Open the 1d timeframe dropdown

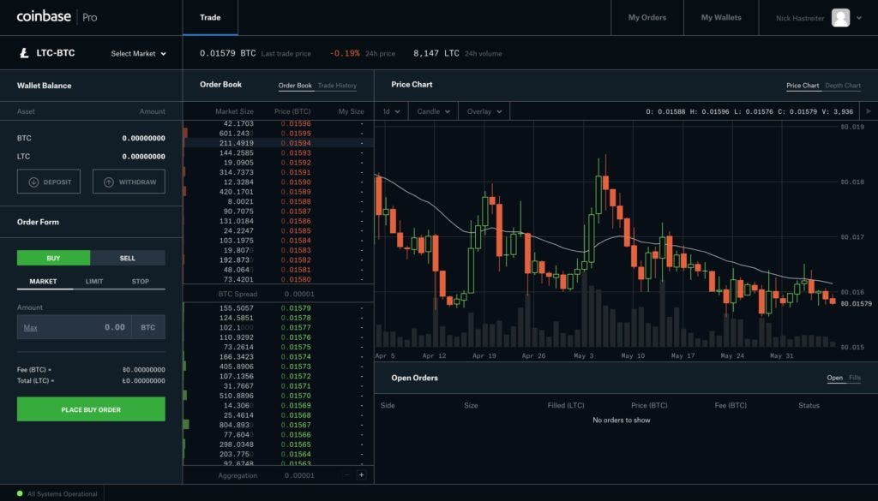pyautogui.click(x=391, y=111)
